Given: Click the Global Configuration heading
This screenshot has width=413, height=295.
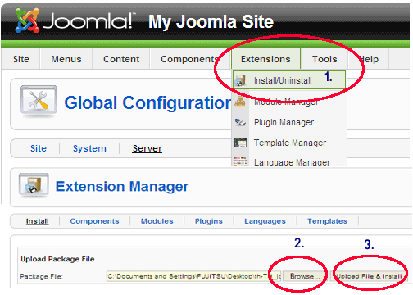Looking at the screenshot, I should [147, 102].
